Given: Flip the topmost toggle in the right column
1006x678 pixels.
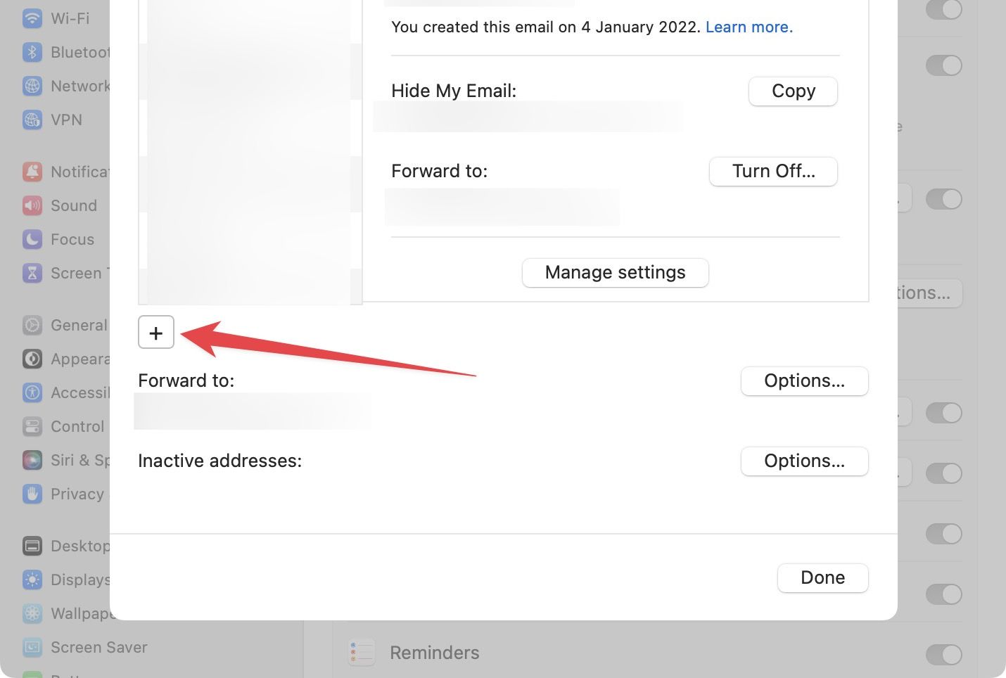Looking at the screenshot, I should (944, 11).
